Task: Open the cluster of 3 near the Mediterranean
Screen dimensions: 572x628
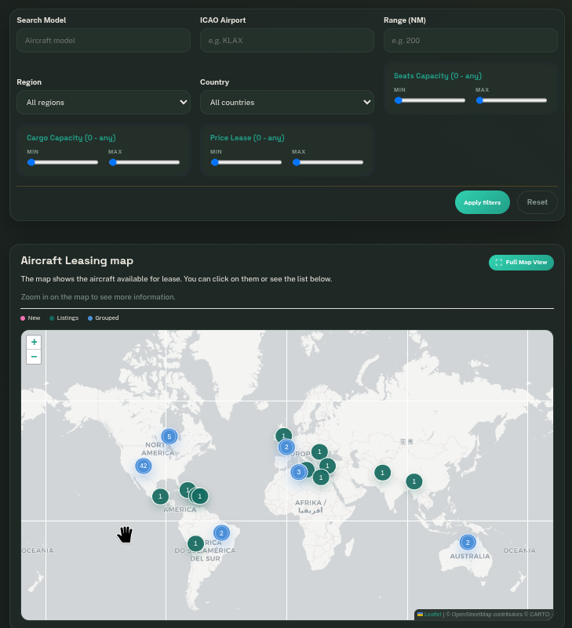Action: coord(299,472)
